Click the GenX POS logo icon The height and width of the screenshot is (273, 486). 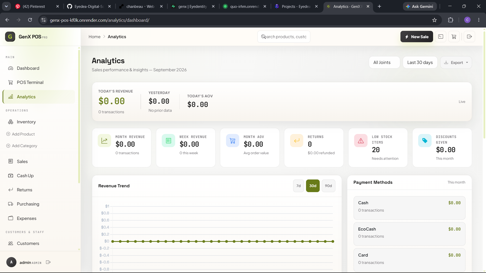[10, 37]
